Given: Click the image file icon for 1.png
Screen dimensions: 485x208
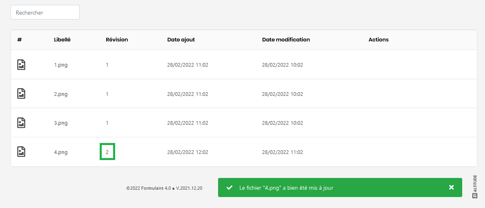Looking at the screenshot, I should (21, 65).
